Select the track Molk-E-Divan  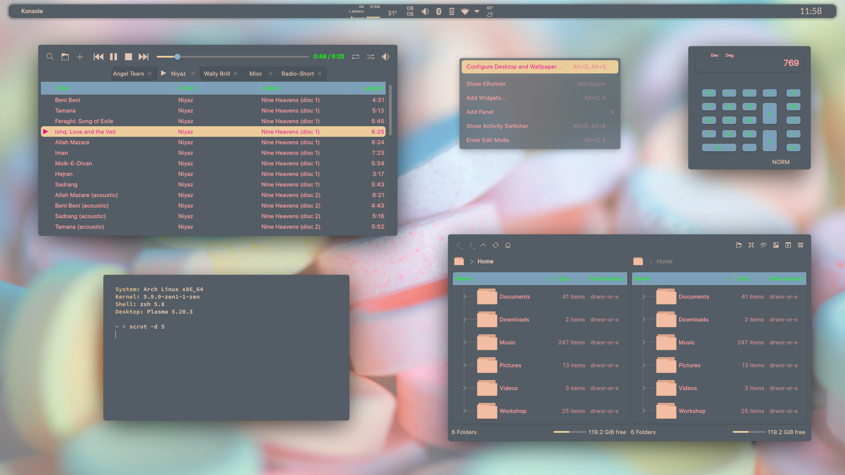tap(73, 163)
